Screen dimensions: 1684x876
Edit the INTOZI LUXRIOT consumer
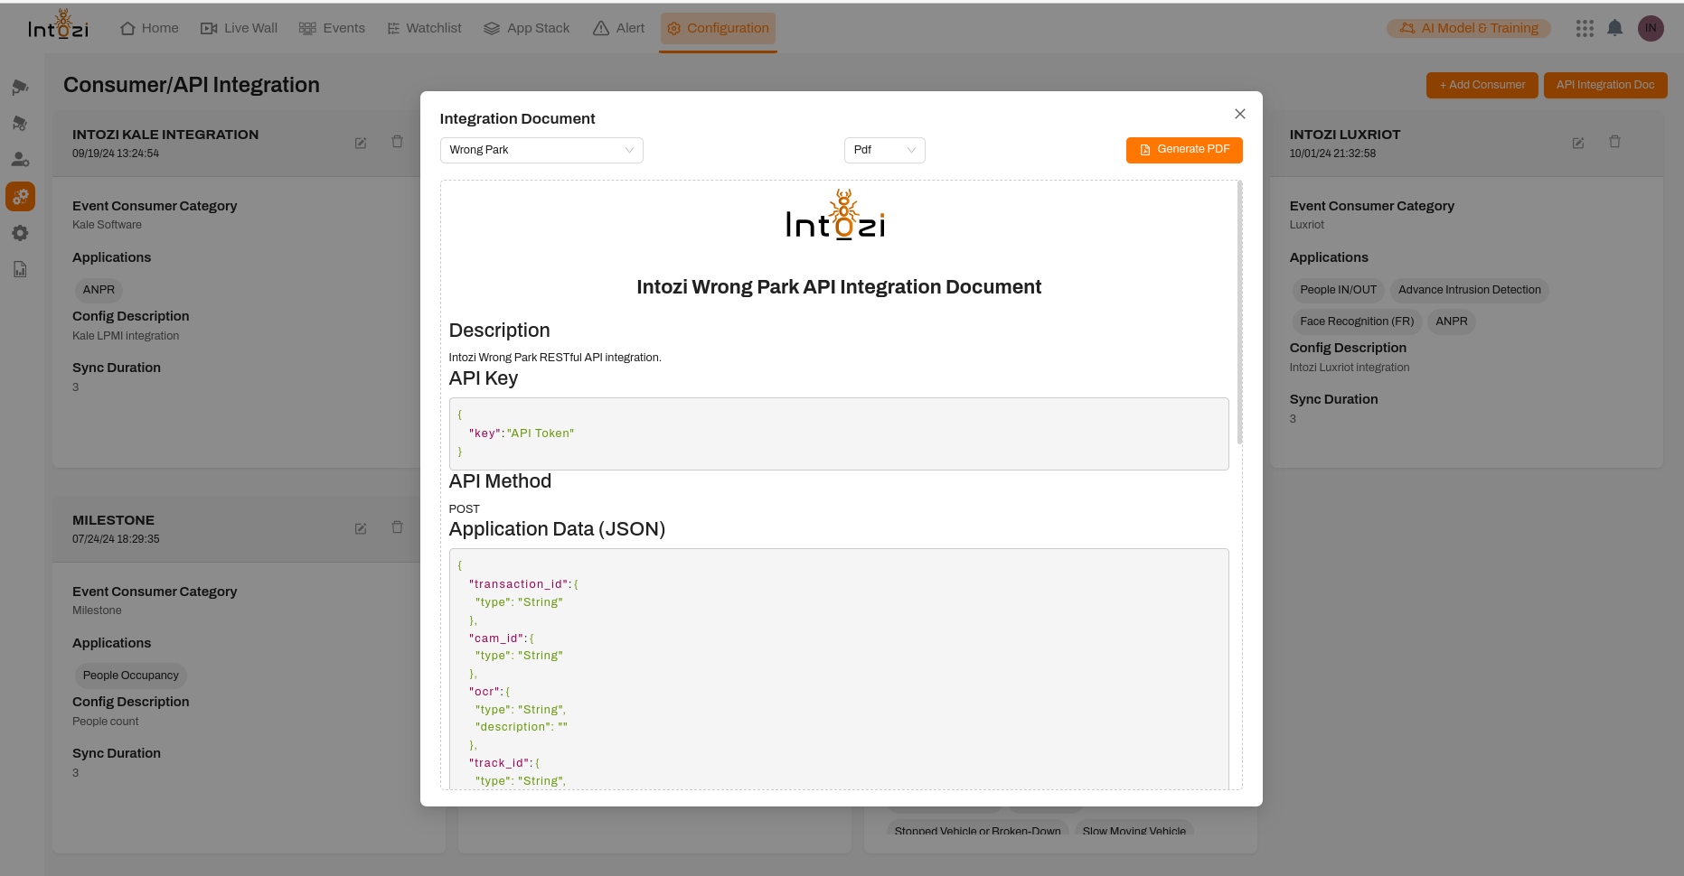point(1577,143)
